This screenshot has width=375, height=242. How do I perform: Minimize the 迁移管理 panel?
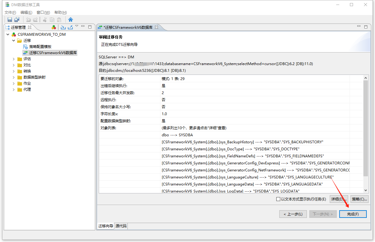83,27
